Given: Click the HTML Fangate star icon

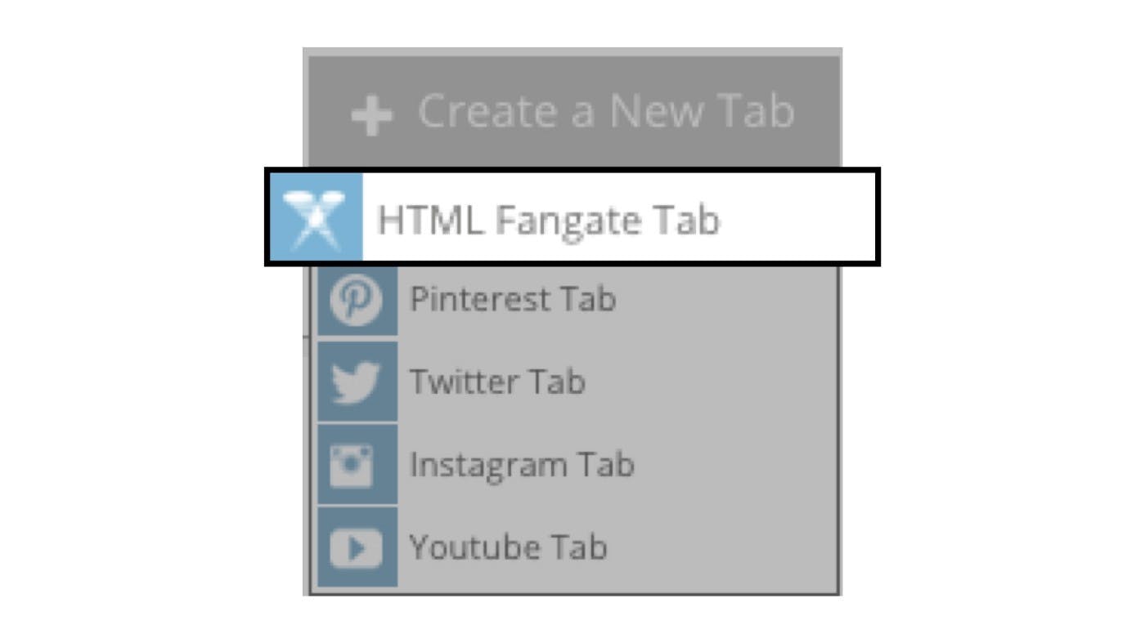Looking at the screenshot, I should [x=316, y=217].
